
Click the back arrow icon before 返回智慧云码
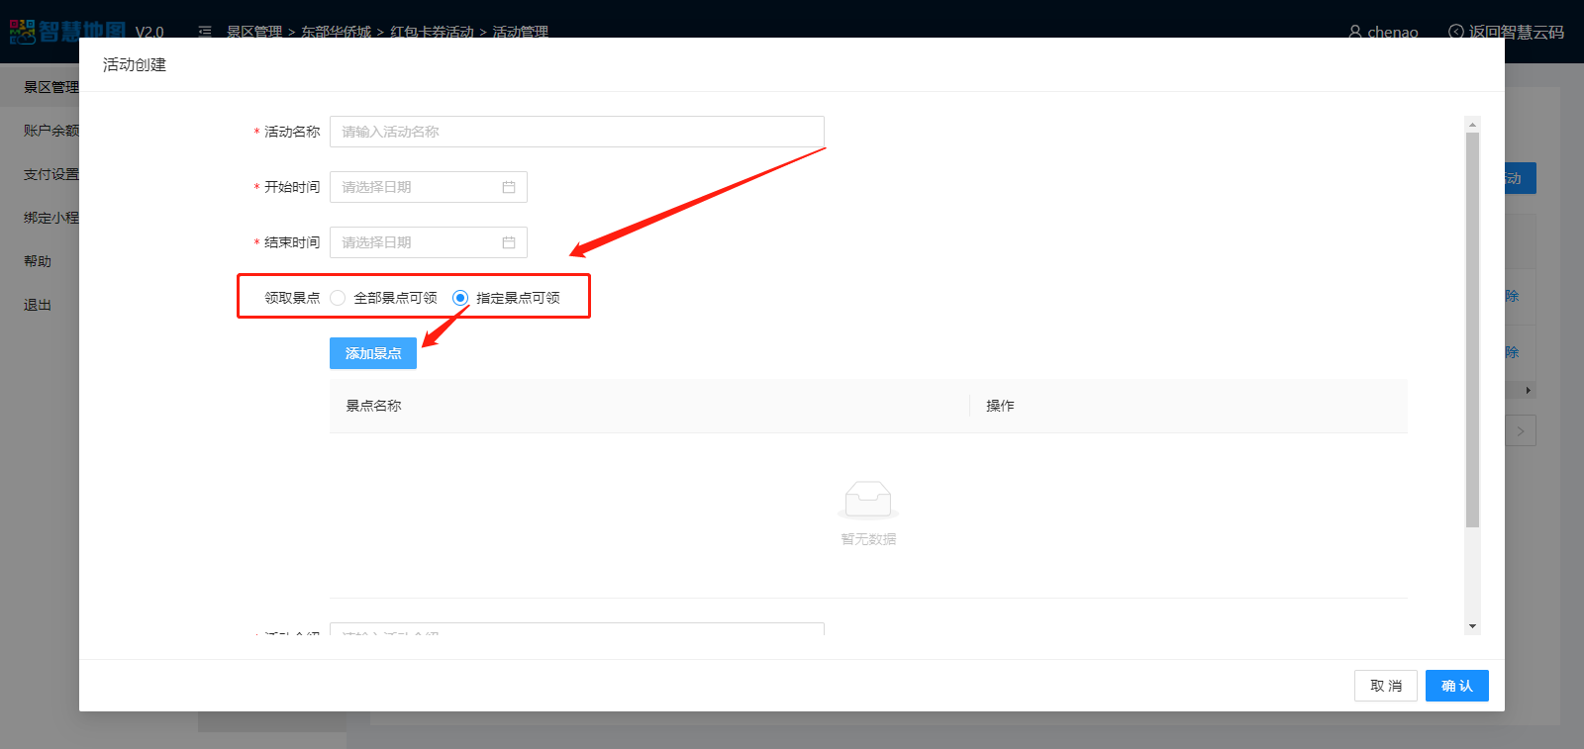click(1455, 32)
